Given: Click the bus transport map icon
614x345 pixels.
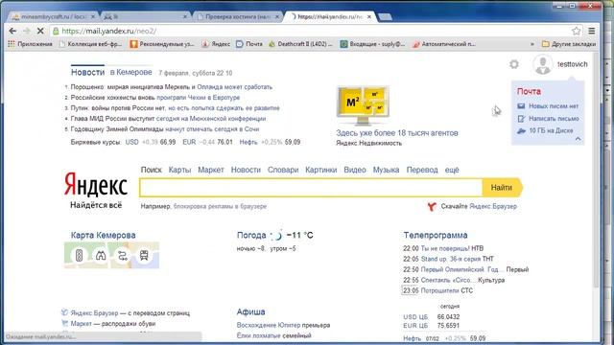Looking at the screenshot, I should pos(144,256).
